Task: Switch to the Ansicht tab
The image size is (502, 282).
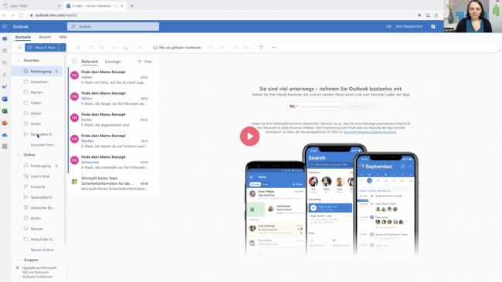Action: [45, 37]
